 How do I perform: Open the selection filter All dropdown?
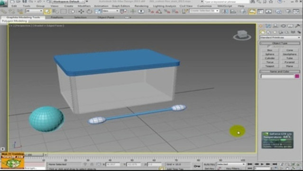[34, 11]
